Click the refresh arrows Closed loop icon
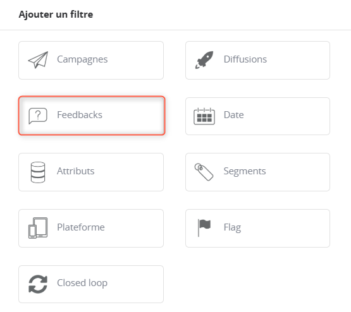Image resolution: width=351 pixels, height=312 pixels. tap(38, 284)
